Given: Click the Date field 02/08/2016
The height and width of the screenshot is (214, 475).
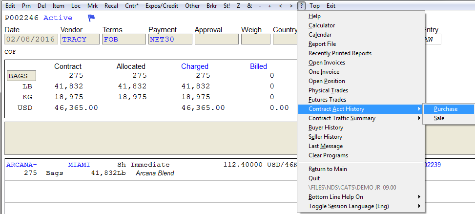Looking at the screenshot, I should [x=31, y=39].
